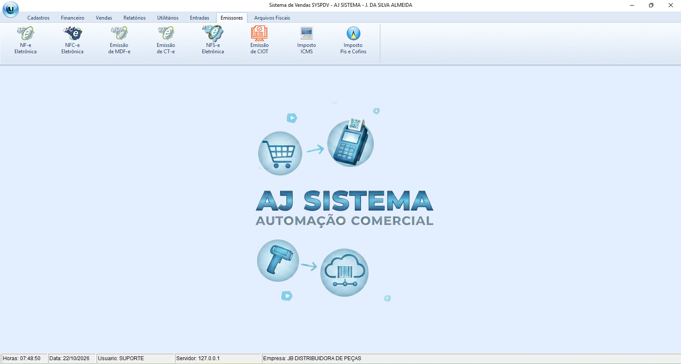This screenshot has height=364, width=681.
Task: Go to the Vendas tab
Action: coord(104,18)
